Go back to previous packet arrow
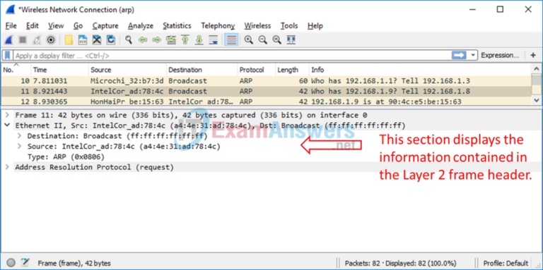The image size is (543, 270). click(143, 40)
